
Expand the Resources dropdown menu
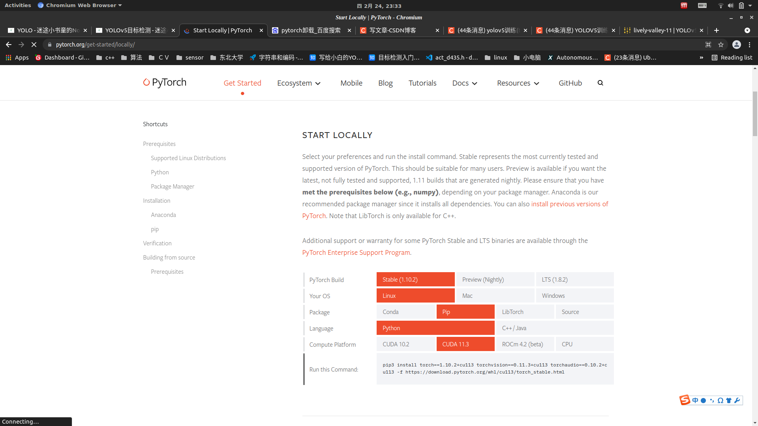coord(518,83)
